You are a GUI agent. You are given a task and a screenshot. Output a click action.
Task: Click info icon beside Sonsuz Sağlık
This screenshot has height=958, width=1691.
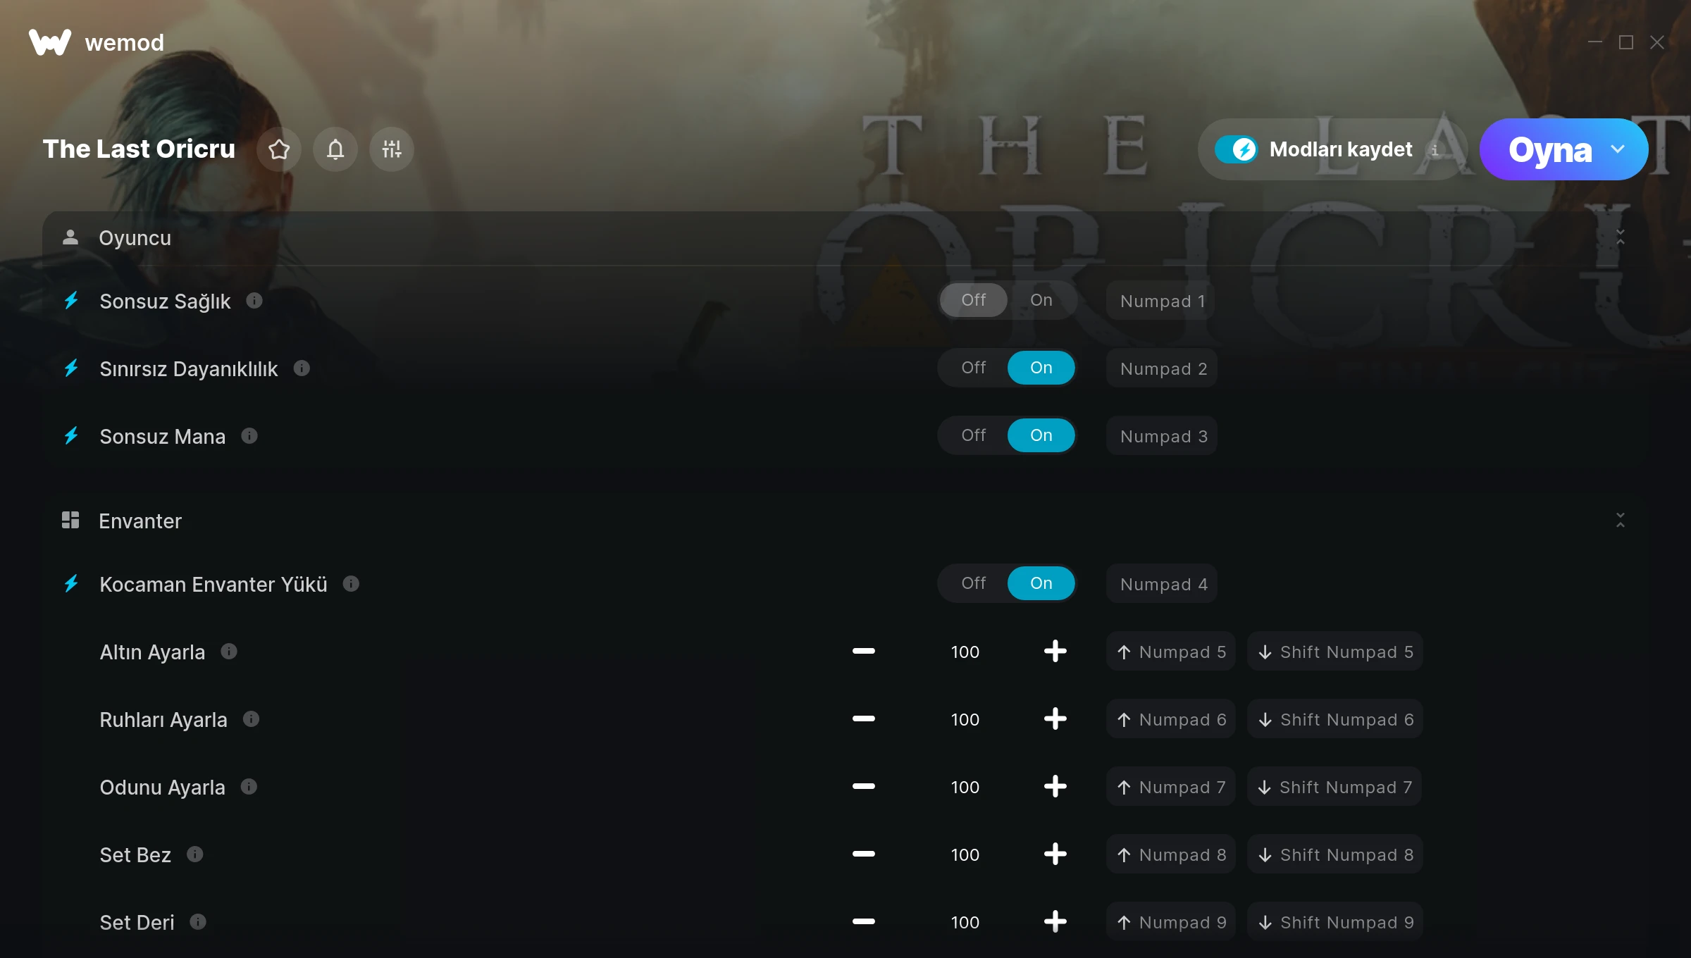254,301
